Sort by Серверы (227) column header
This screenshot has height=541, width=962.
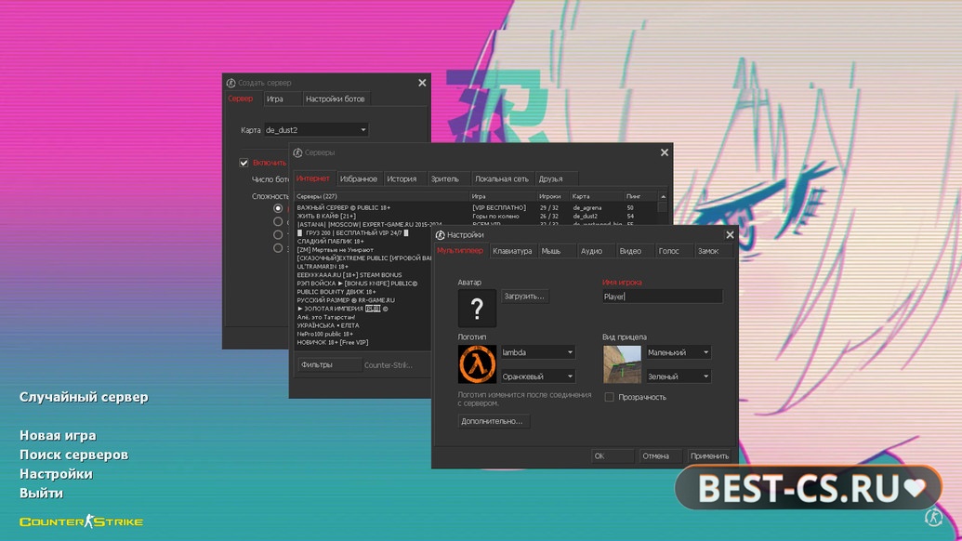pos(382,196)
